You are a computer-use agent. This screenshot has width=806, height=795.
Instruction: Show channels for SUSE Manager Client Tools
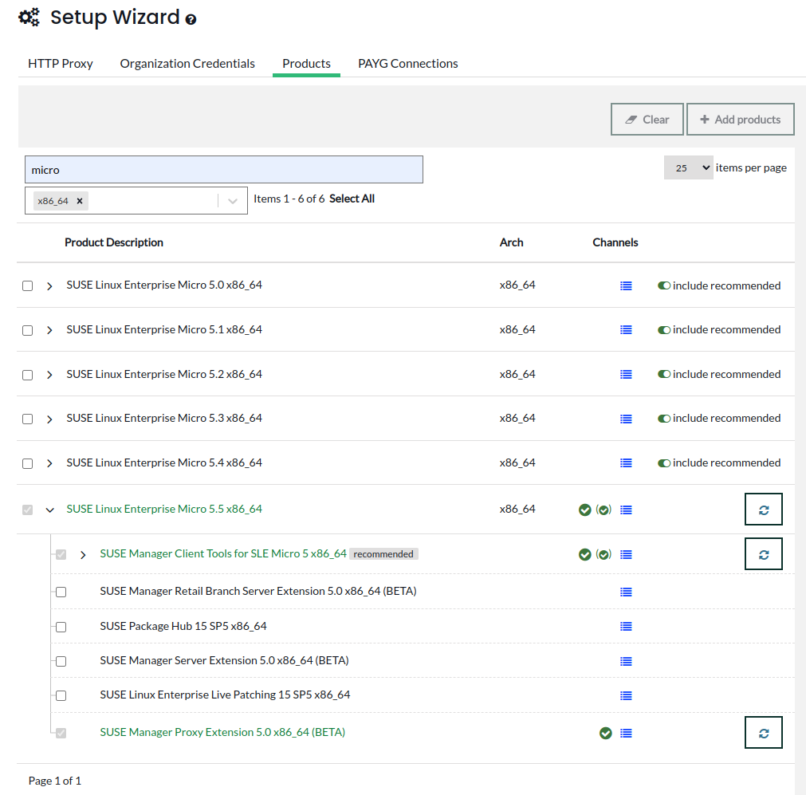tap(626, 555)
